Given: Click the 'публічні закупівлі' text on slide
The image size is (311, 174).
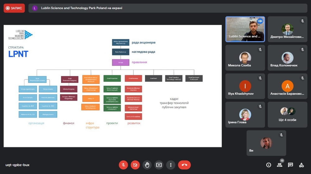Looking at the screenshot, I should (174, 107).
